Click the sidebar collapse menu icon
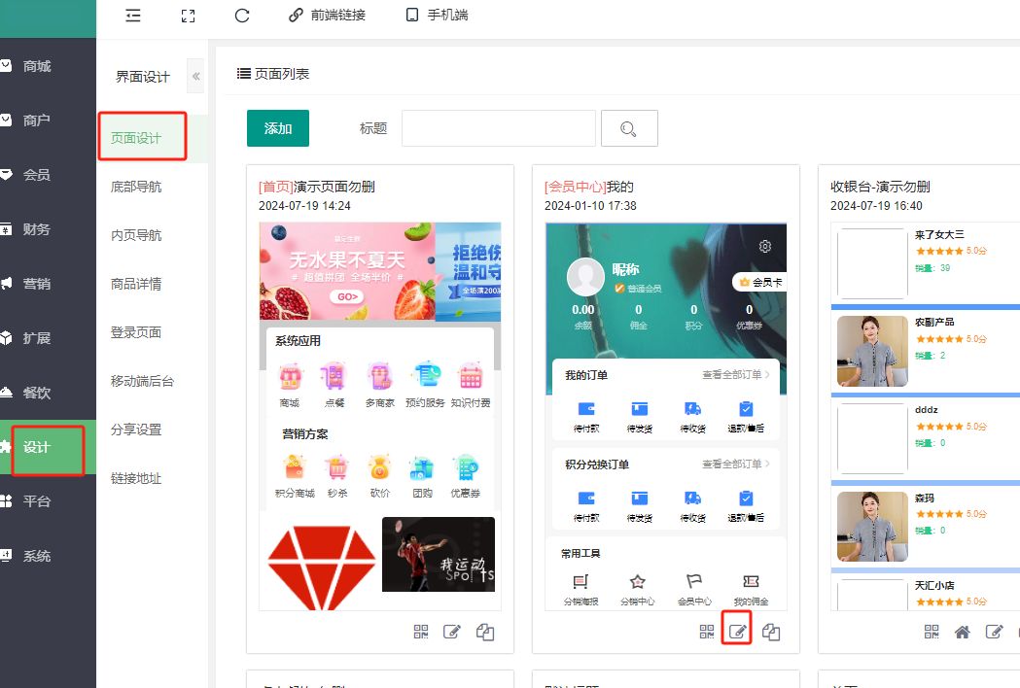1020x688 pixels. coord(133,16)
